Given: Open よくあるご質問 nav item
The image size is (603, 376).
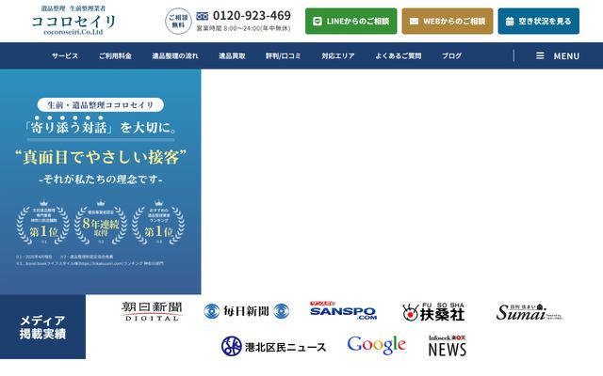Looking at the screenshot, I should click(398, 55).
